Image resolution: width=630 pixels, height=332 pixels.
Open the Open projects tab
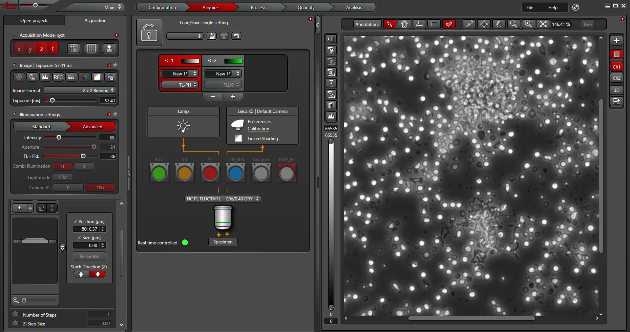click(x=34, y=20)
